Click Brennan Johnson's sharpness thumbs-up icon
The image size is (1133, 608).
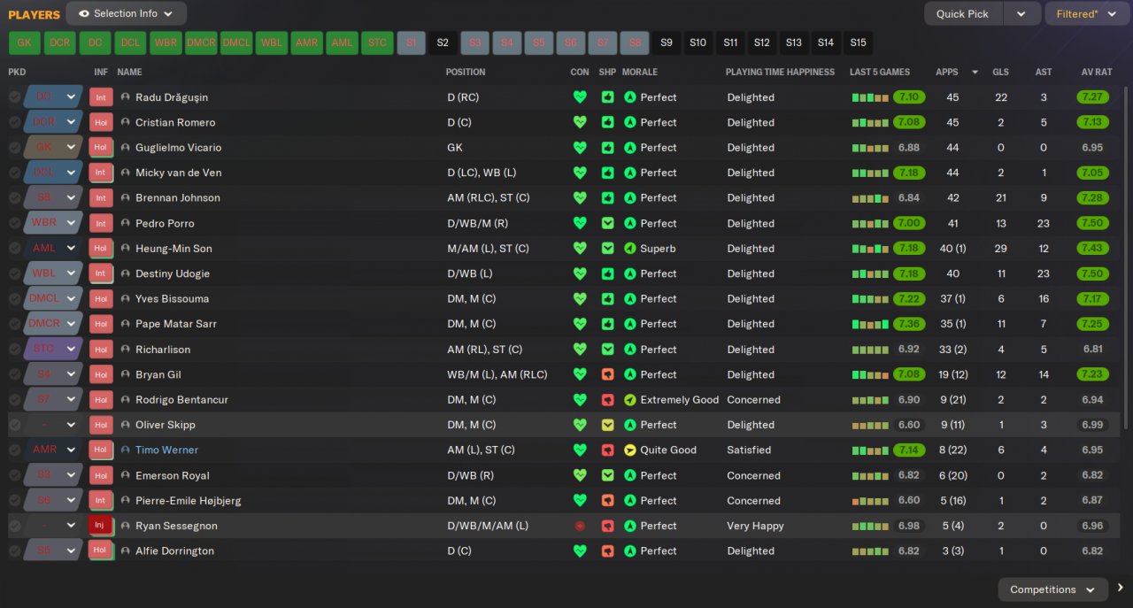pos(607,198)
